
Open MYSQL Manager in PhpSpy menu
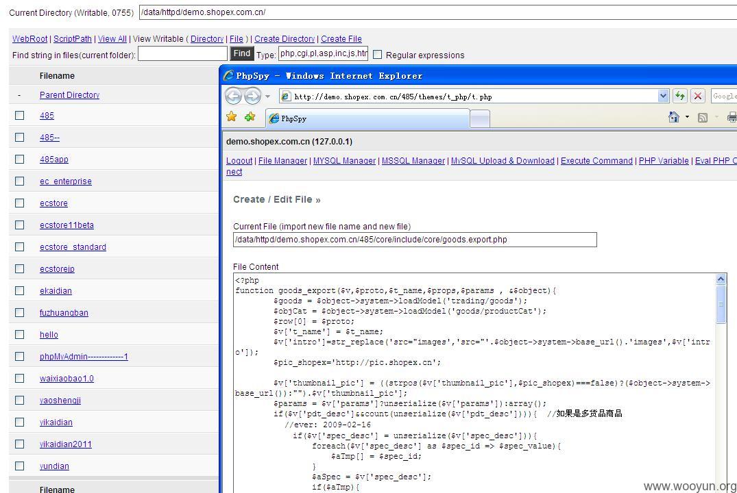(x=344, y=161)
